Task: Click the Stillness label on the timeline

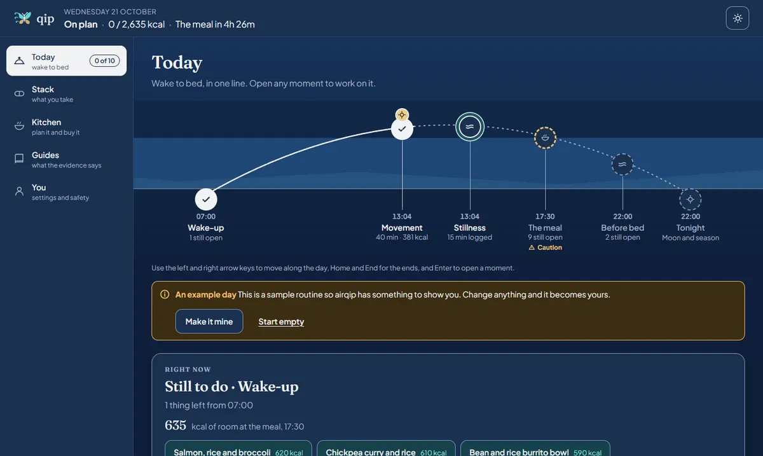Action: point(470,228)
